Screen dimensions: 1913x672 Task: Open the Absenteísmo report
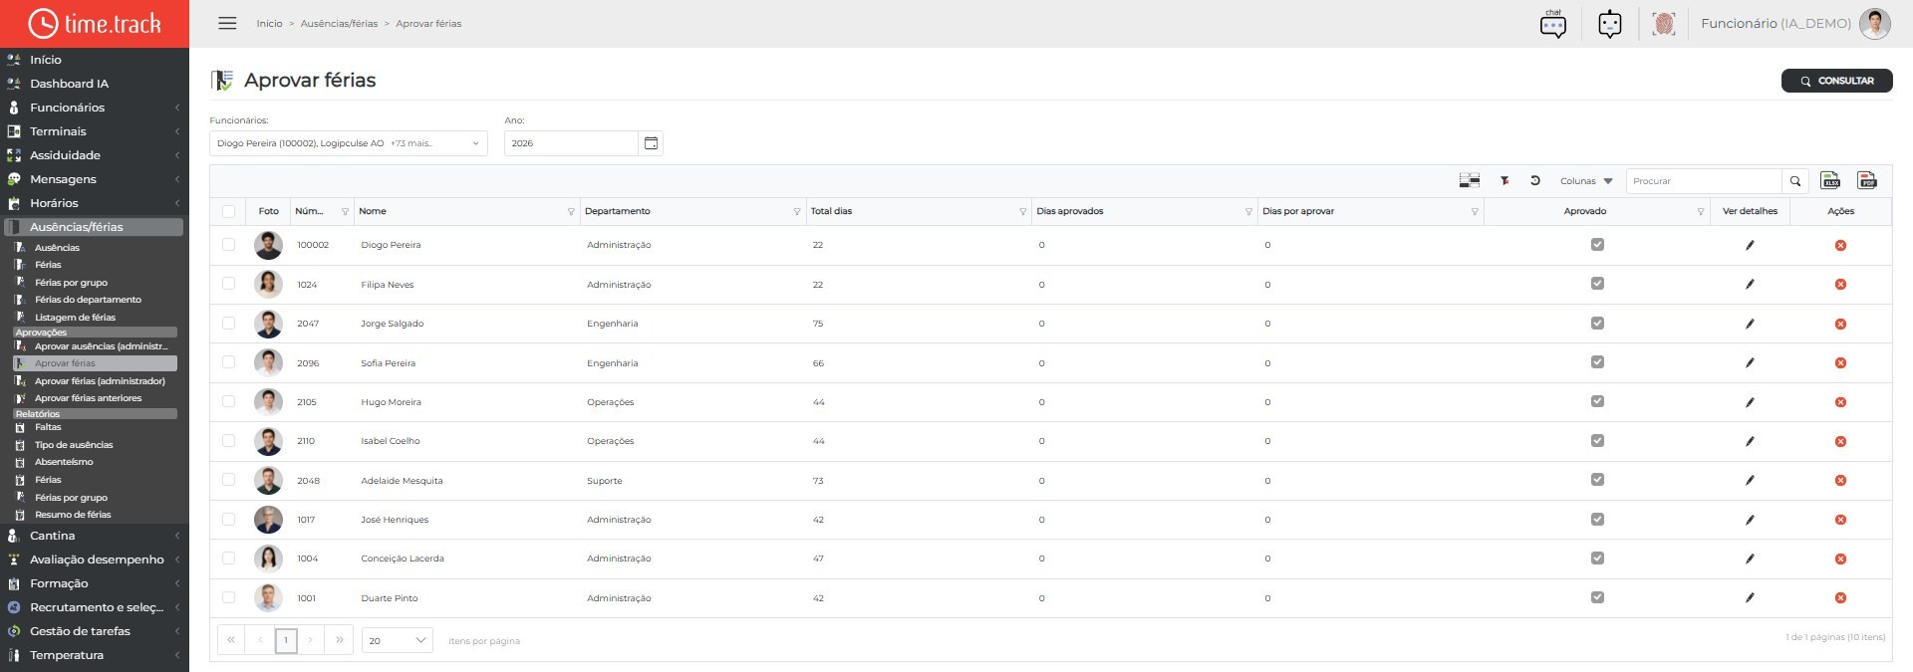coord(64,462)
